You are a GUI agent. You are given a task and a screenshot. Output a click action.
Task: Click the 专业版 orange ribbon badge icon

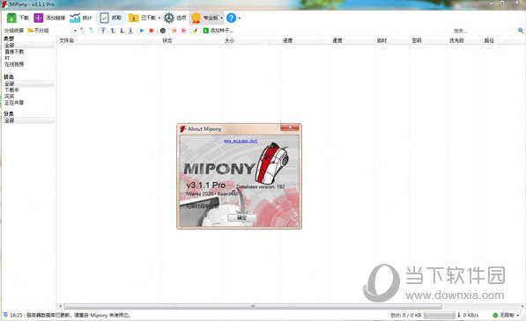196,18
